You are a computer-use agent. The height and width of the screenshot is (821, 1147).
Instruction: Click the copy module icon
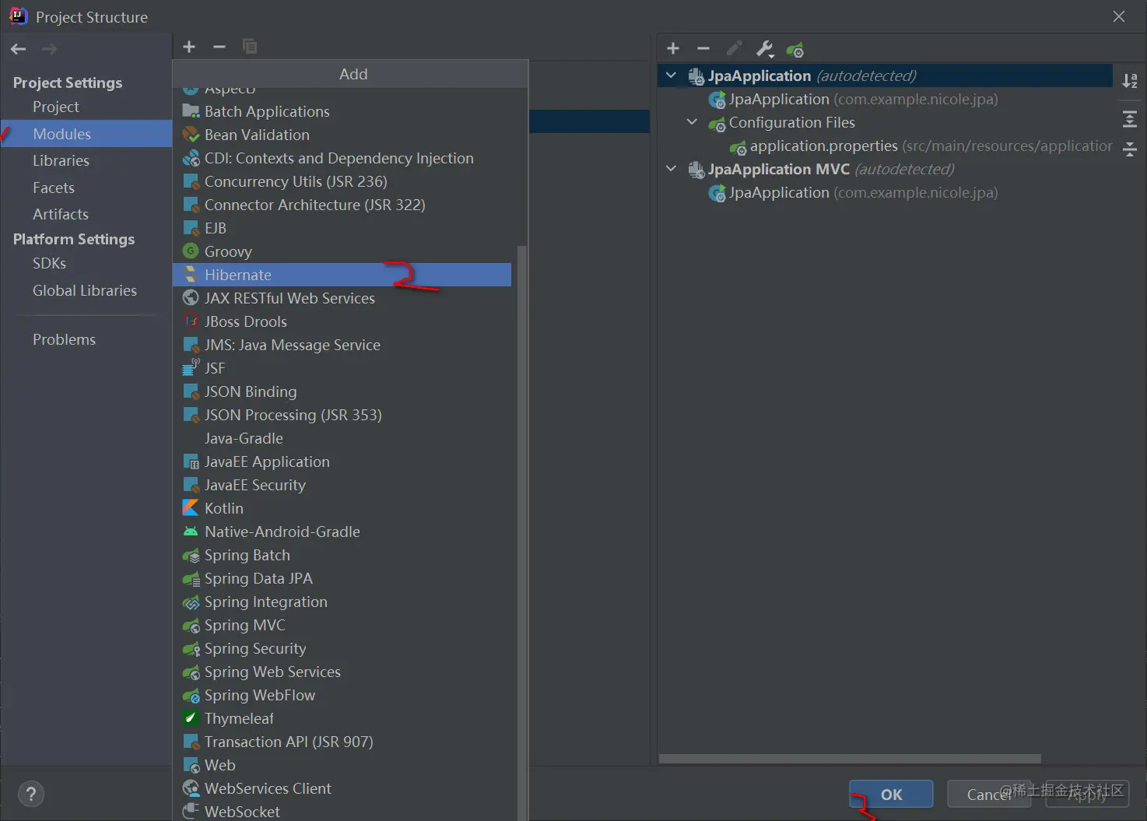pos(250,47)
